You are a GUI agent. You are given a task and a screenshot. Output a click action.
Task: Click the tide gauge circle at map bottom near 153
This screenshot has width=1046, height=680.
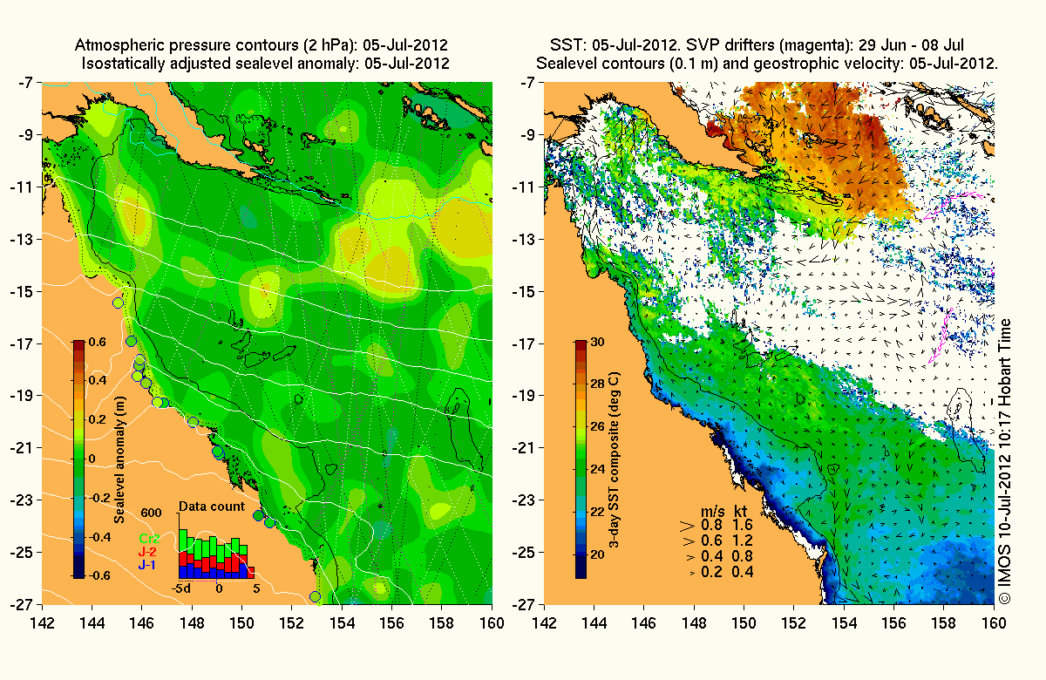click(x=315, y=597)
